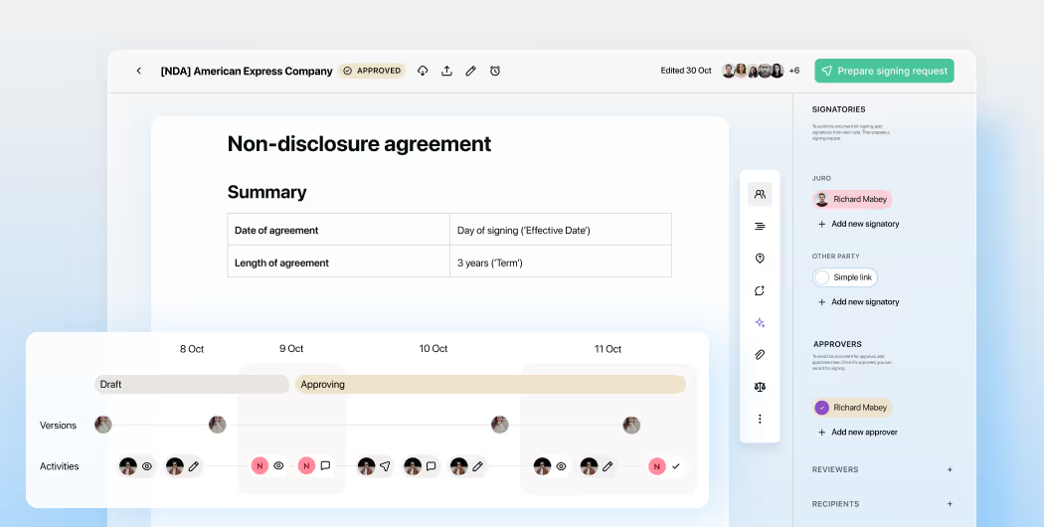The image size is (1044, 527).
Task: Click the document title NDA American Express Company
Action: 247,71
